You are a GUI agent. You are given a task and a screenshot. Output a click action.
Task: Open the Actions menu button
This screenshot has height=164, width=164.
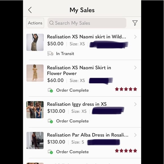(x=35, y=23)
